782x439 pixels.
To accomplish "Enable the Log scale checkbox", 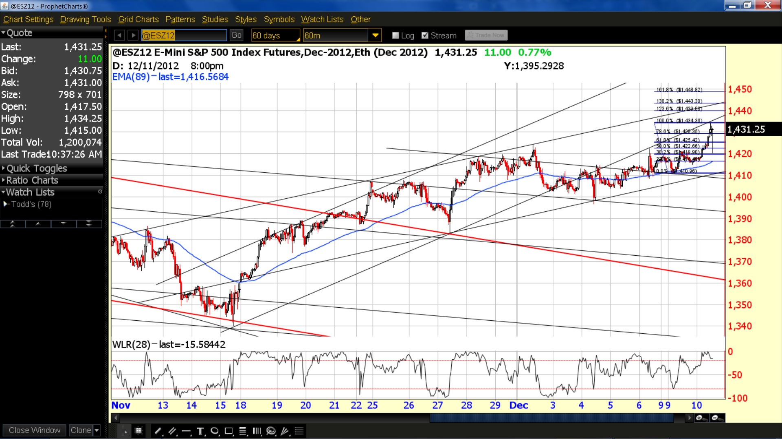I will coord(395,35).
